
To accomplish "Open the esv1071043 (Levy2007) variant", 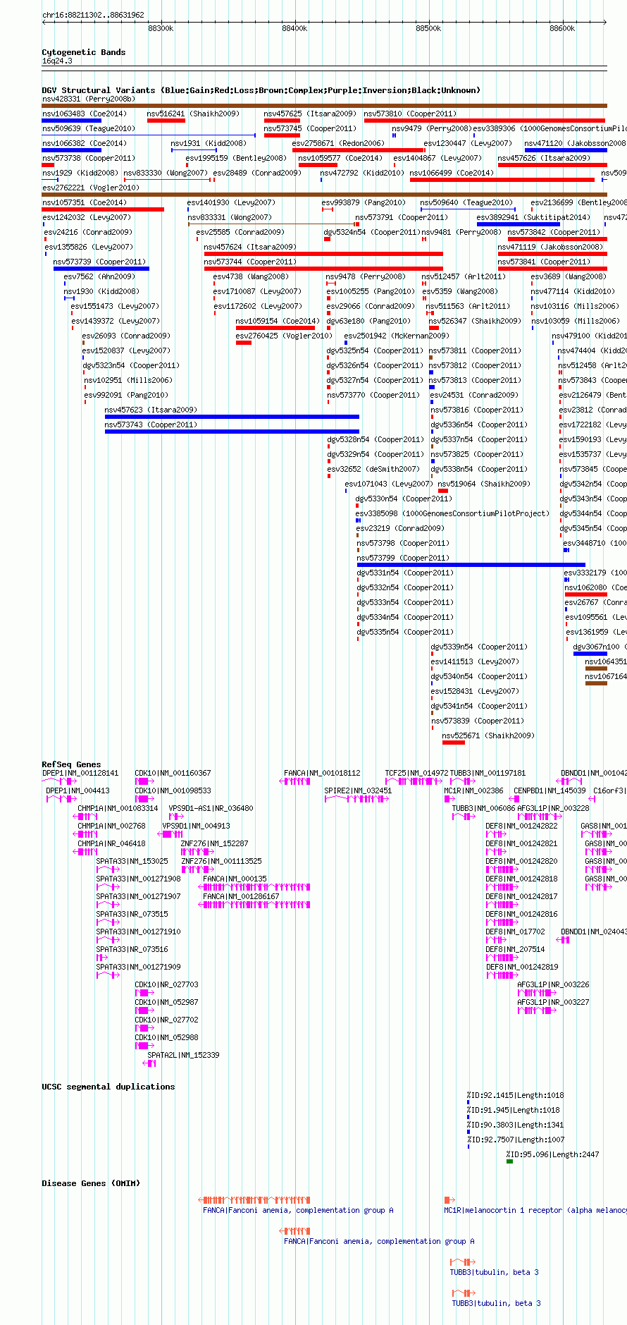I will pyautogui.click(x=389, y=484).
